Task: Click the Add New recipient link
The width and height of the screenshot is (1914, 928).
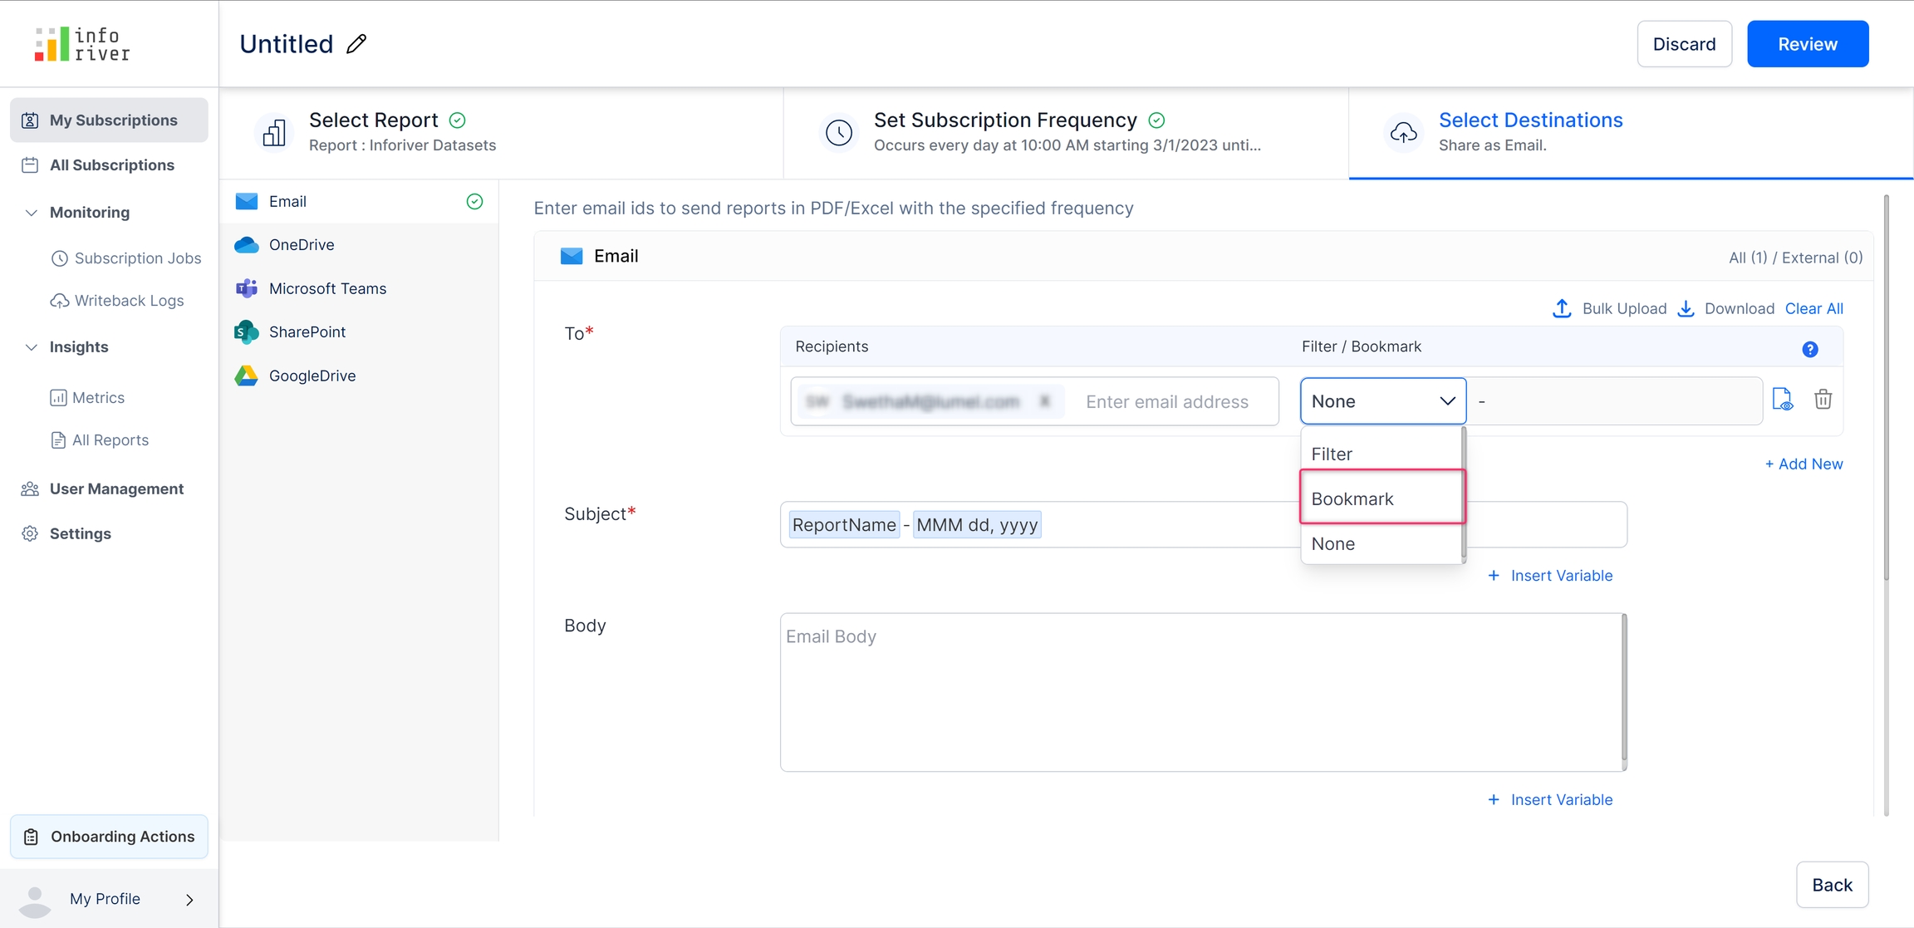Action: pyautogui.click(x=1804, y=464)
